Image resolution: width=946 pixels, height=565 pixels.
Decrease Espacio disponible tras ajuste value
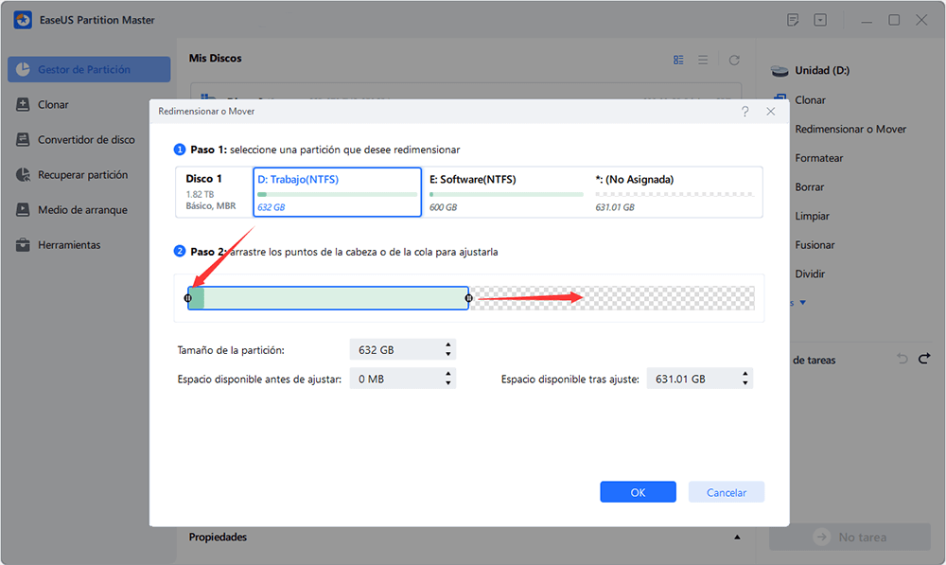(x=745, y=383)
